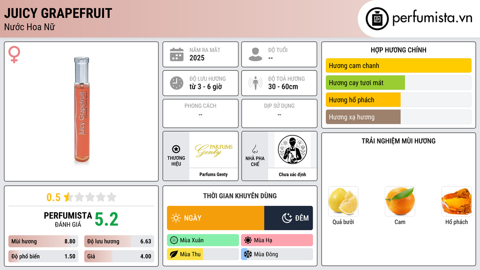Click the perfumista.vn logo icon
The height and width of the screenshot is (270, 480).
[x=377, y=19]
